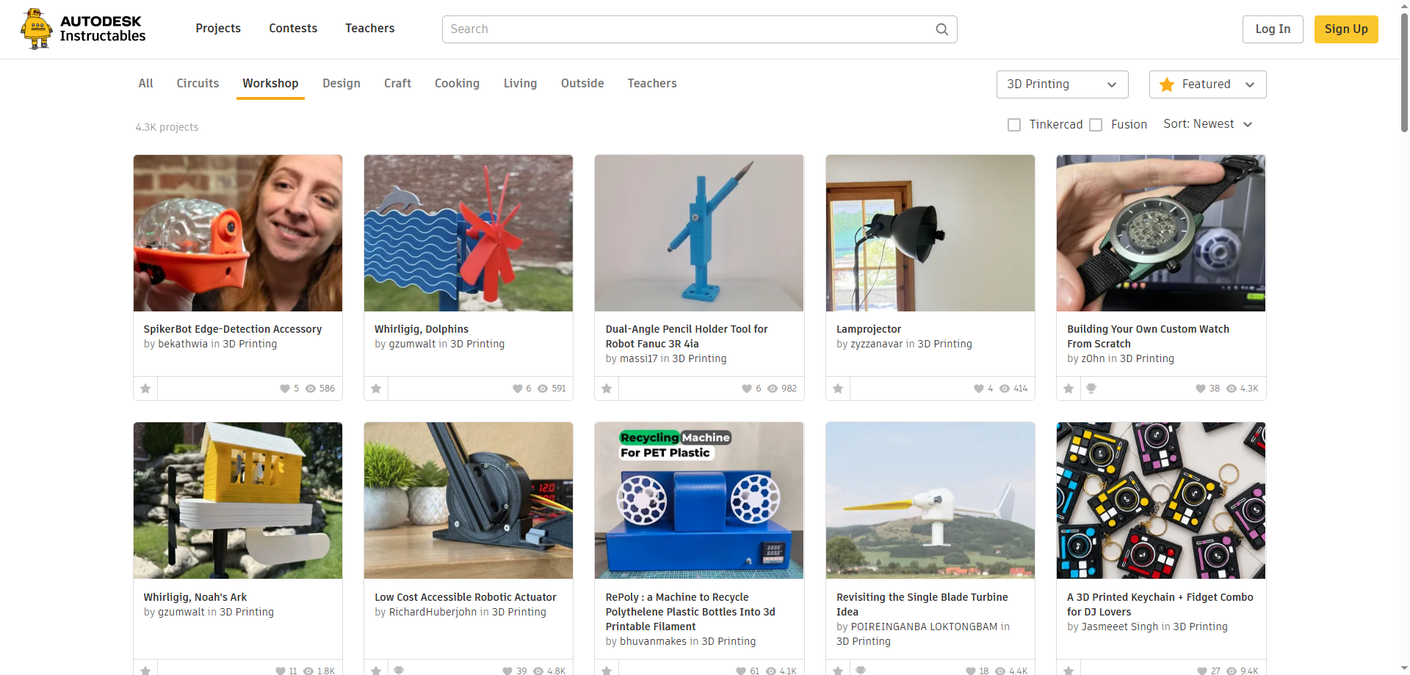Expand the Featured filter dropdown
This screenshot has height=675, width=1410.
click(x=1207, y=84)
